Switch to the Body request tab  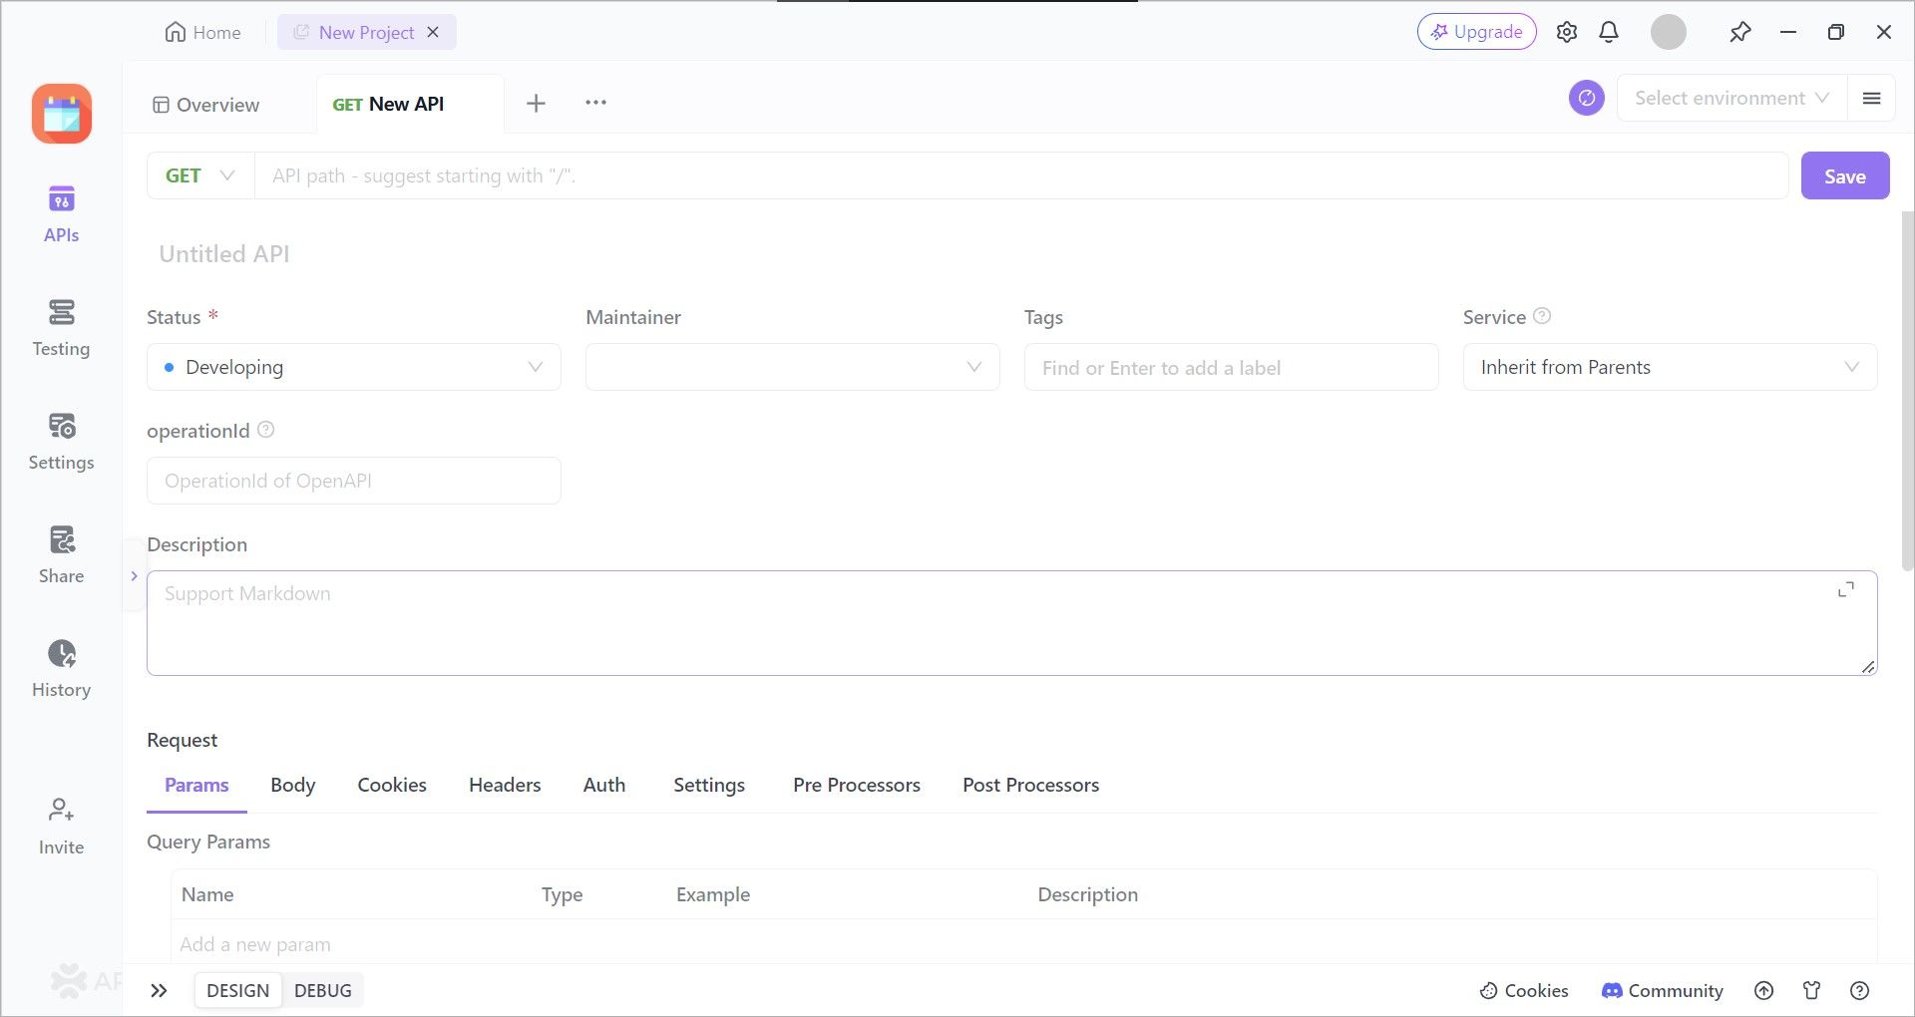[x=292, y=785]
